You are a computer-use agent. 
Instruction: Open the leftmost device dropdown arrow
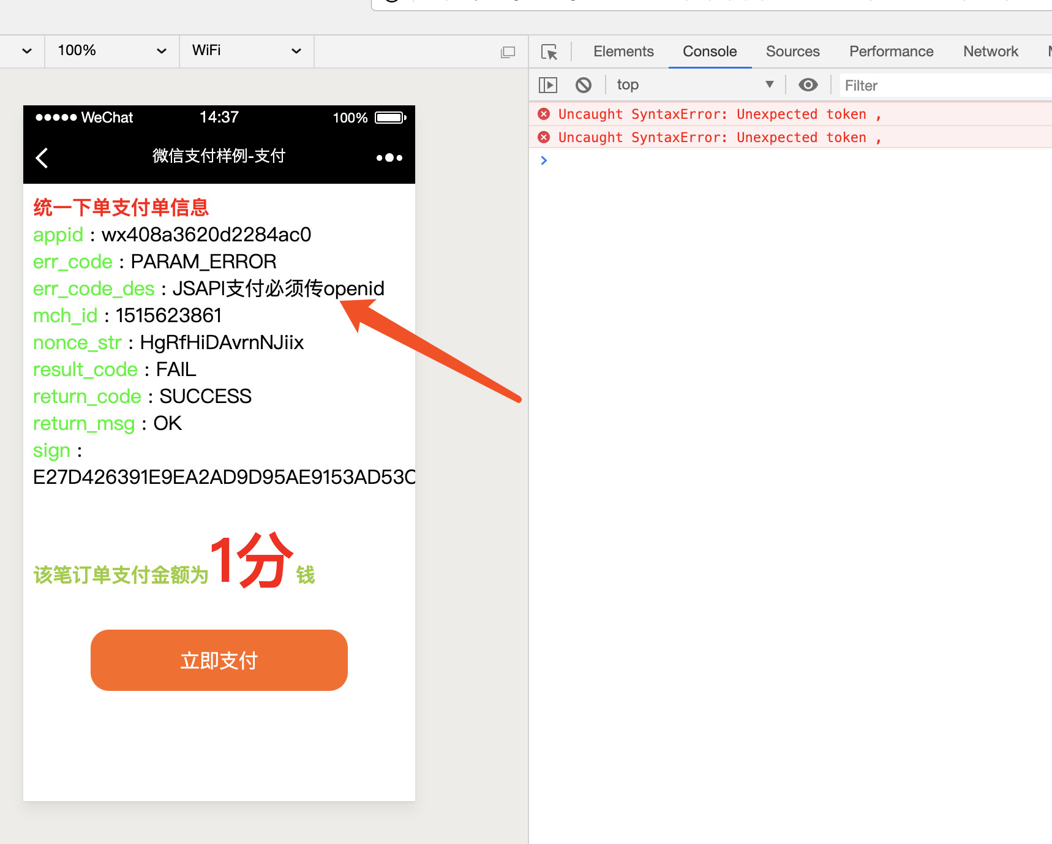click(x=27, y=51)
